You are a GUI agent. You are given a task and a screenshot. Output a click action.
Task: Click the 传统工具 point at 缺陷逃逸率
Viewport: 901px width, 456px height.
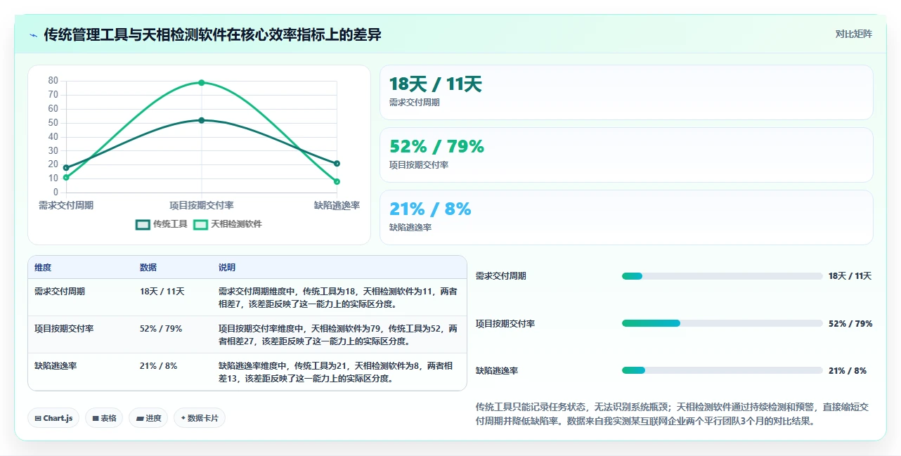(x=337, y=163)
